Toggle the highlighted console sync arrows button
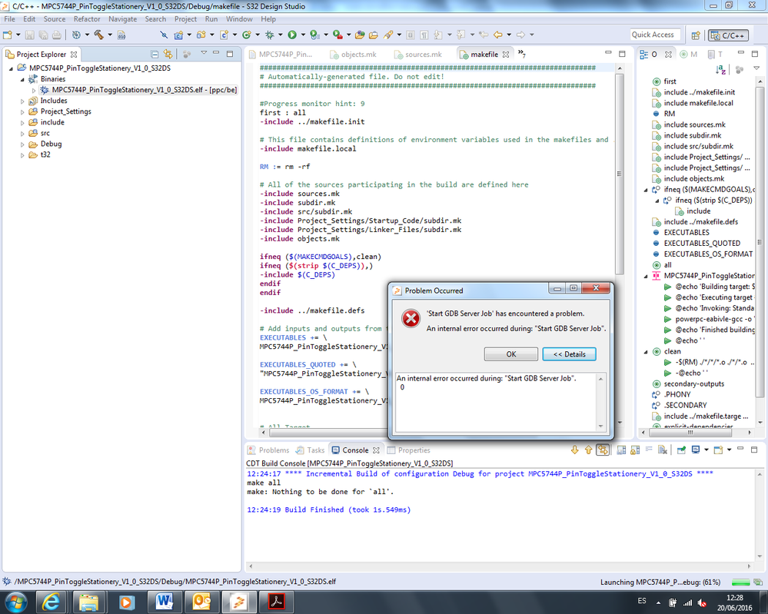 [603, 450]
